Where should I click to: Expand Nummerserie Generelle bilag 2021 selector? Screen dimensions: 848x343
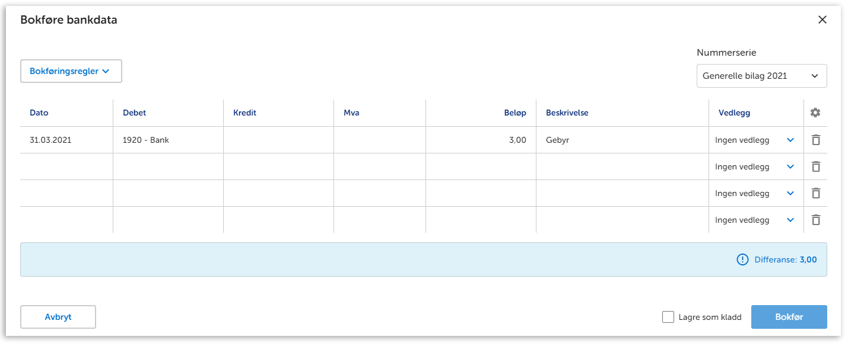pyautogui.click(x=761, y=76)
